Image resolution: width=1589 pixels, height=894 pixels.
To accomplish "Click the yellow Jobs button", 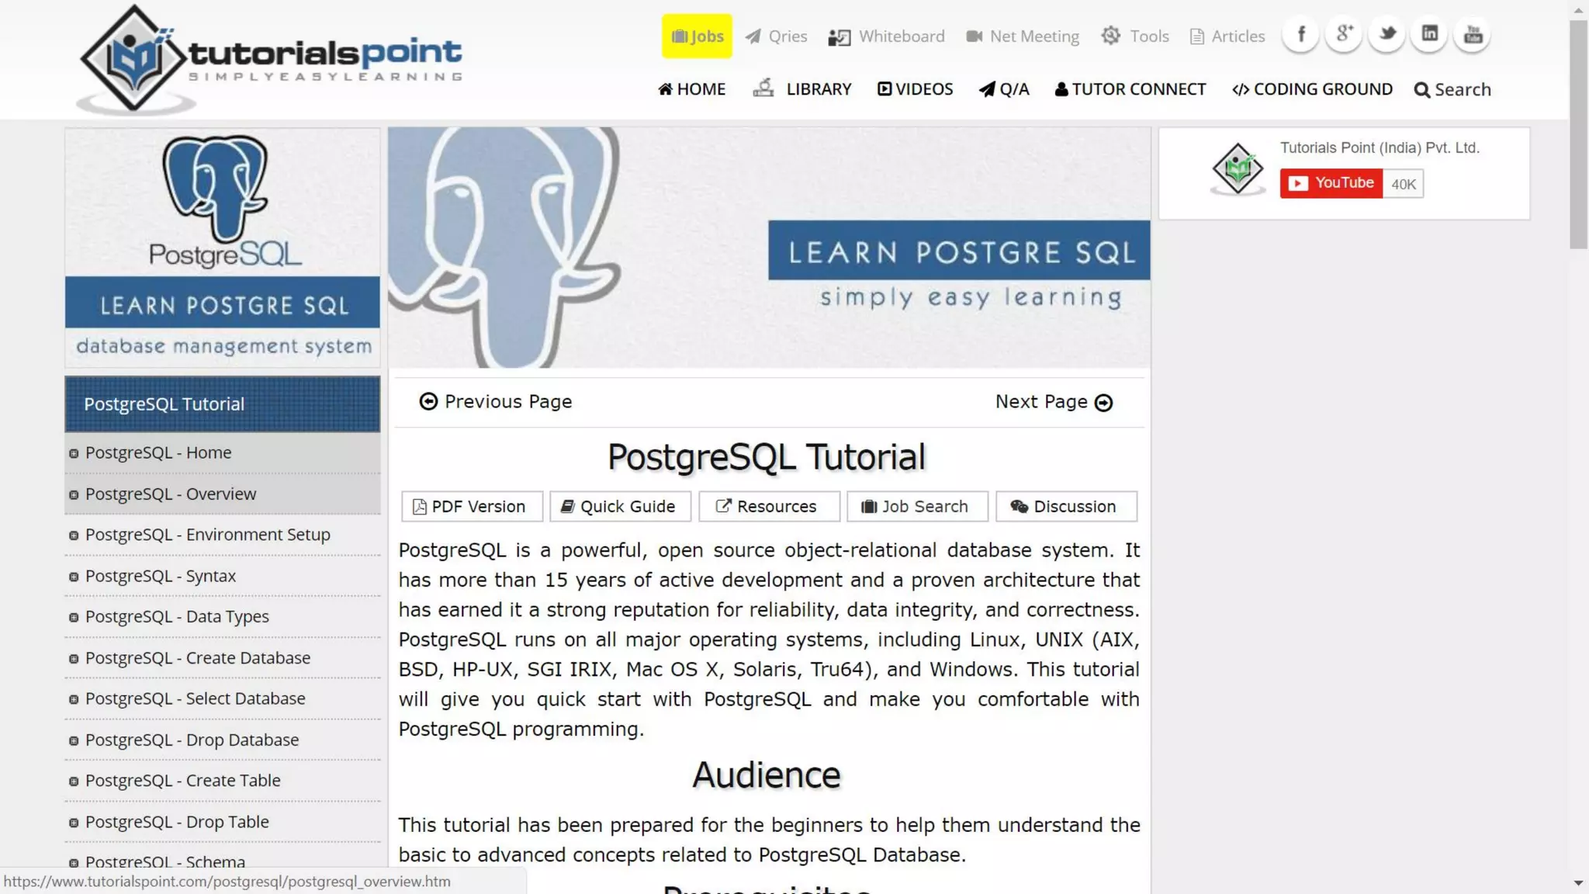I will coord(697,36).
